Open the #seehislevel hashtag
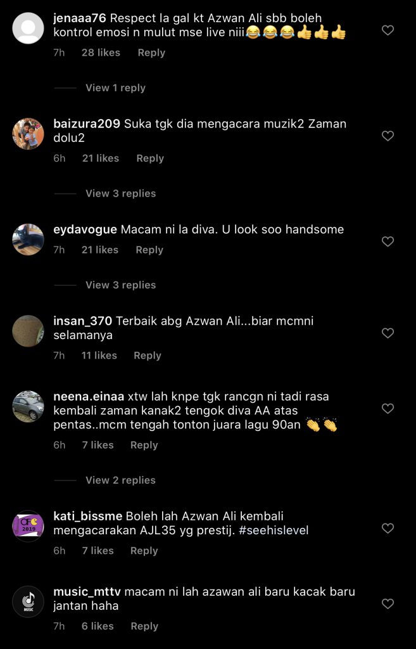This screenshot has width=416, height=649. click(274, 530)
